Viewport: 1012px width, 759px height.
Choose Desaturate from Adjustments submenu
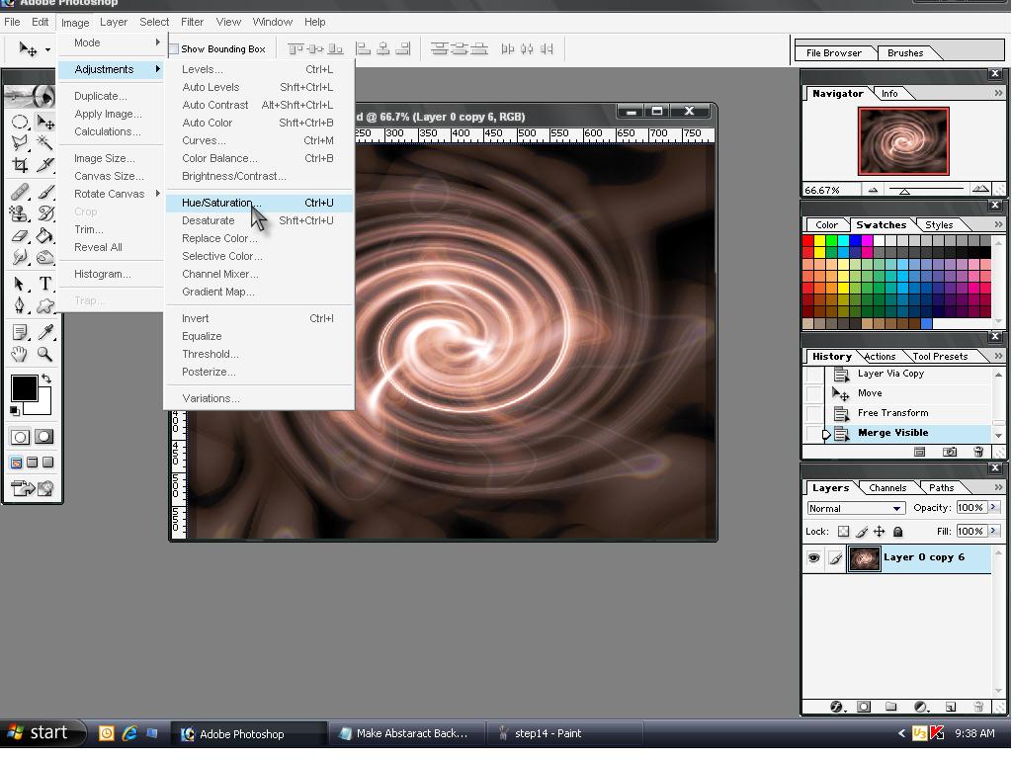(259, 220)
